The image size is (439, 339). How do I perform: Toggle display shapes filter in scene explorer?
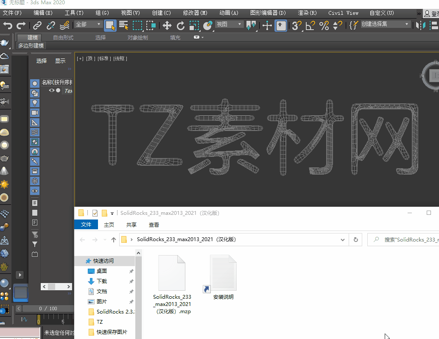point(35,93)
